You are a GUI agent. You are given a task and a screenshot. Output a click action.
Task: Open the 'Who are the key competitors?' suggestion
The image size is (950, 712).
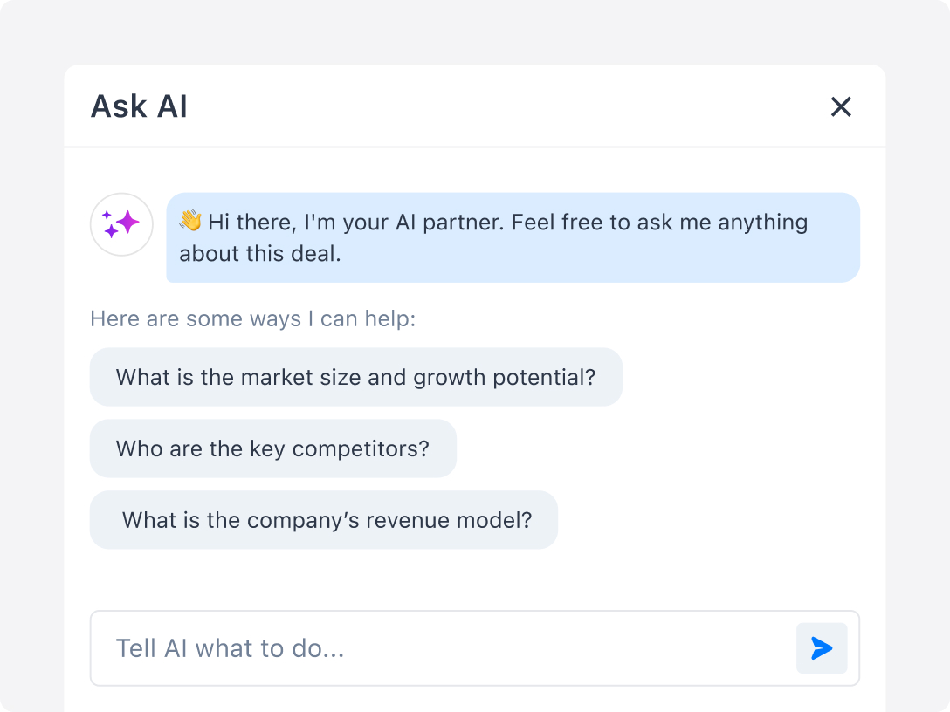coord(272,448)
